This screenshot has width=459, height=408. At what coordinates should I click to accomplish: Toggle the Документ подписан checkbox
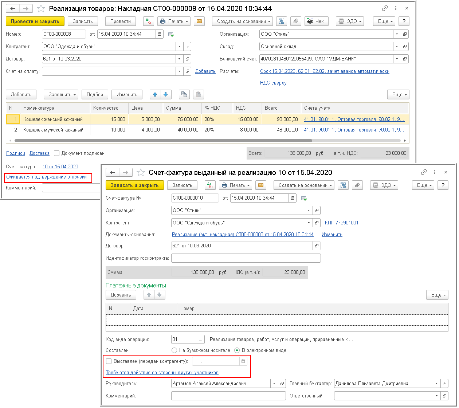coord(57,153)
